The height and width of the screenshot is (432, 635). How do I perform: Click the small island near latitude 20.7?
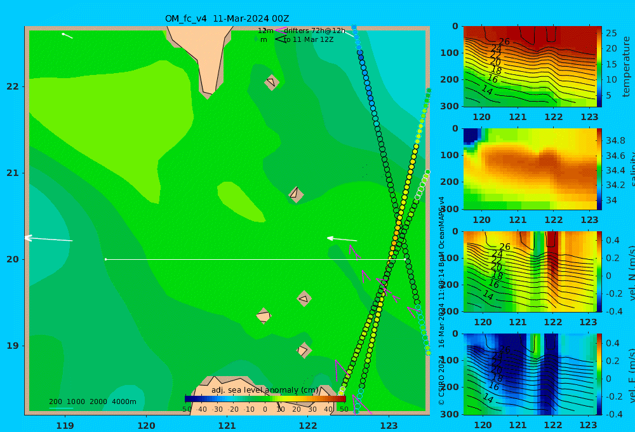[296, 194]
